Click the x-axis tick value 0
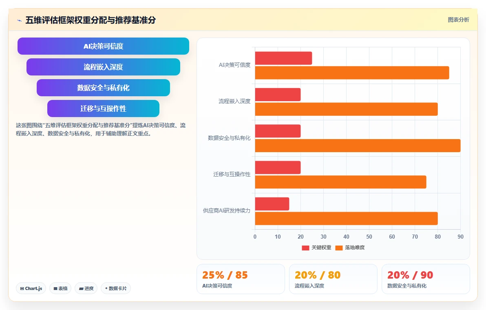Viewport: 486px width, 310px height. pyautogui.click(x=255, y=237)
